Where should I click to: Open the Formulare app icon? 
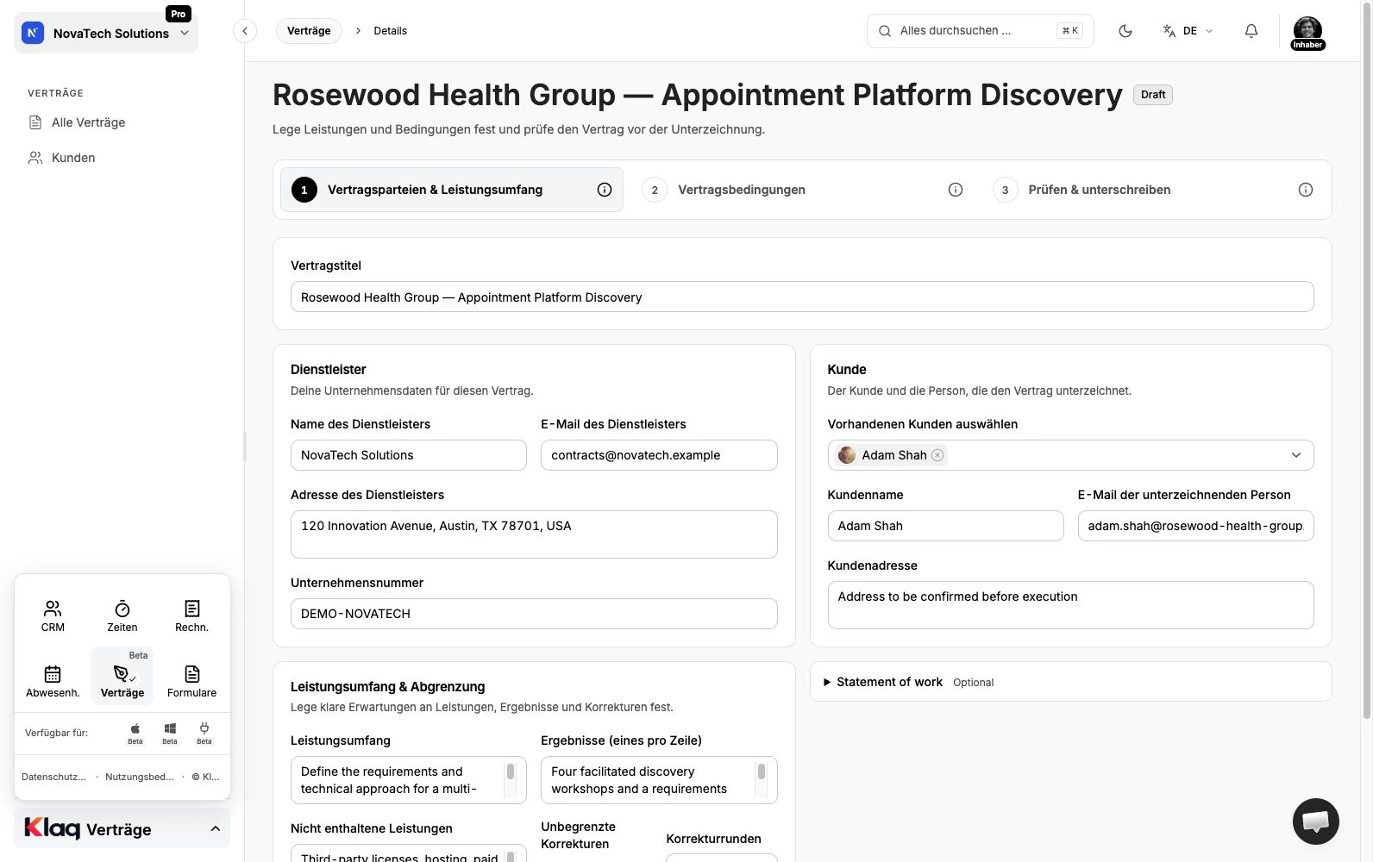[191, 681]
